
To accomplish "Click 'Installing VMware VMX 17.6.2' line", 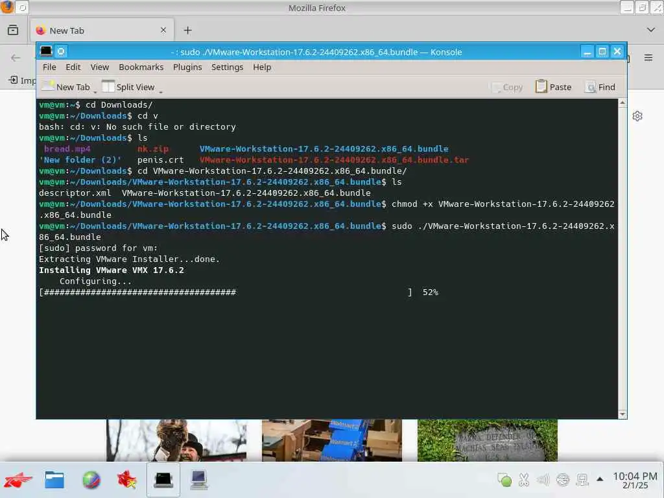I will 112,270.
